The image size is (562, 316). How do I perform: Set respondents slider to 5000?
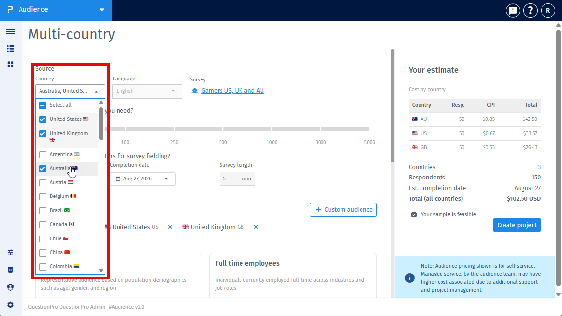click(369, 129)
